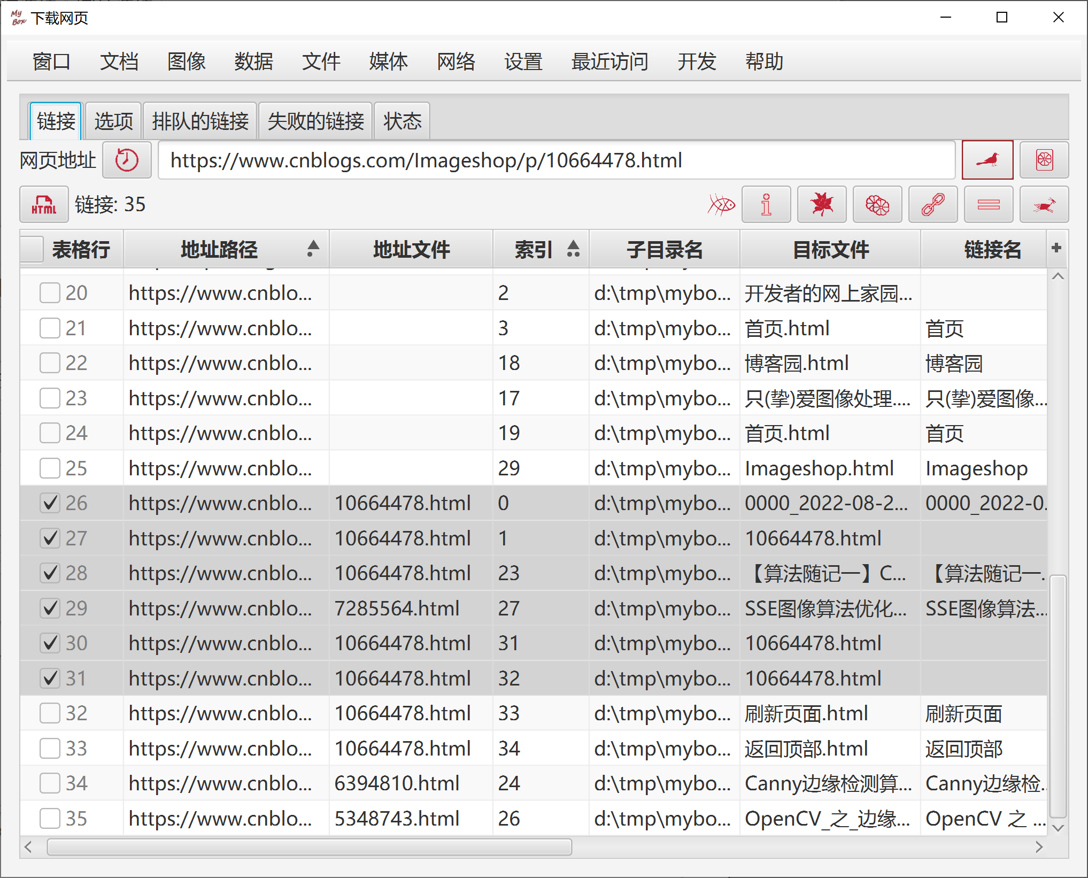This screenshot has height=878, width=1088.
Task: Click the 子目录名 column header
Action: pos(665,249)
